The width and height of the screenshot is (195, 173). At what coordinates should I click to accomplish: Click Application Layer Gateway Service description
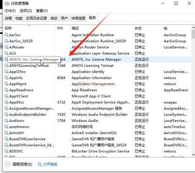coord(100,53)
